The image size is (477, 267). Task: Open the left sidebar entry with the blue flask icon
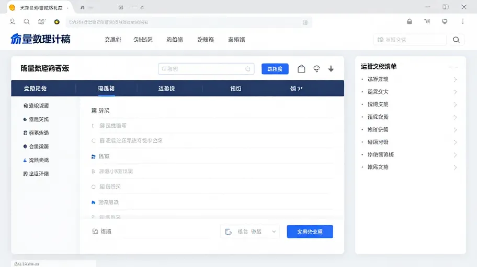36,160
